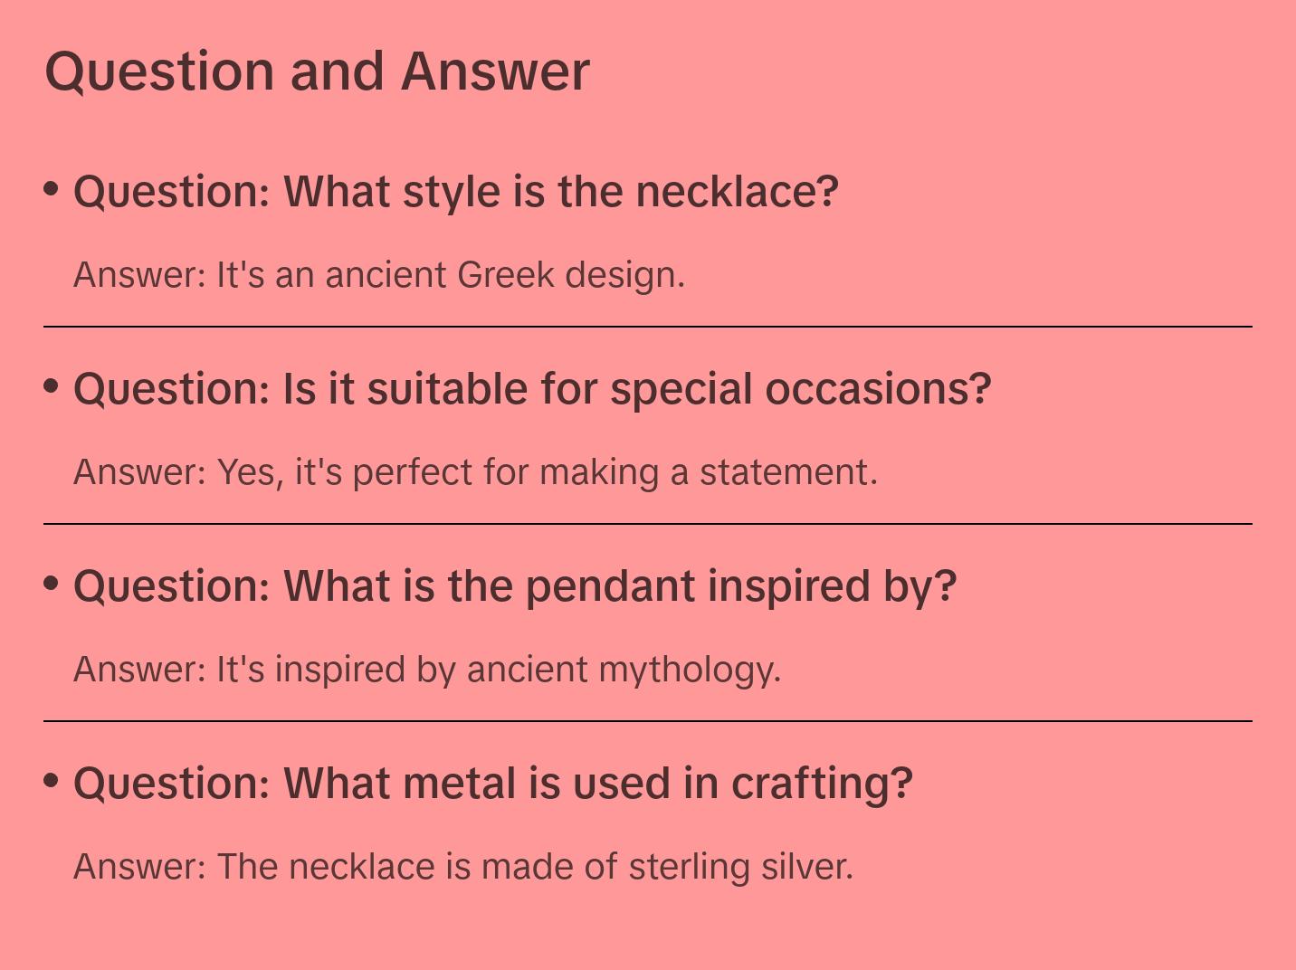Select the question about crafting metal
The image size is (1296, 970).
(x=493, y=784)
